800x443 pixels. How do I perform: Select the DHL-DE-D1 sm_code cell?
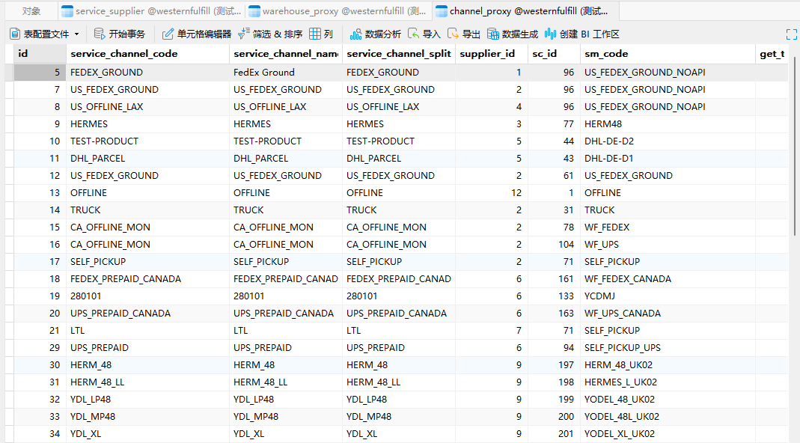[668, 159]
